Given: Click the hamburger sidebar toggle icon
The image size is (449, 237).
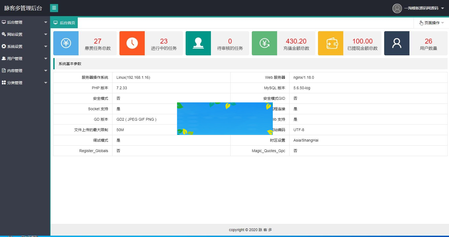Looking at the screenshot, I should 54,8.
